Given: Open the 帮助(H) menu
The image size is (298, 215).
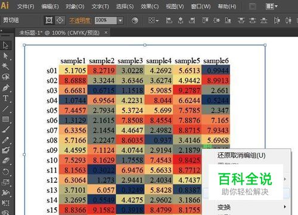Looking at the screenshot, I should point(227,7).
